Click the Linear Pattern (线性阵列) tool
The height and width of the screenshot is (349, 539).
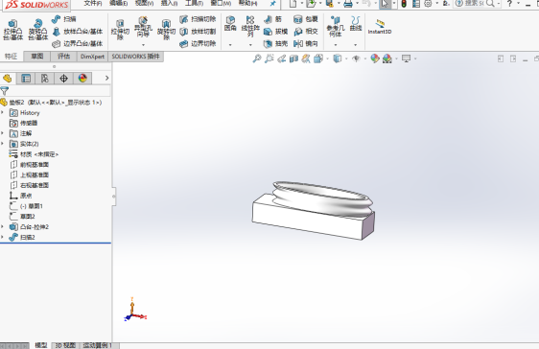pyautogui.click(x=250, y=27)
